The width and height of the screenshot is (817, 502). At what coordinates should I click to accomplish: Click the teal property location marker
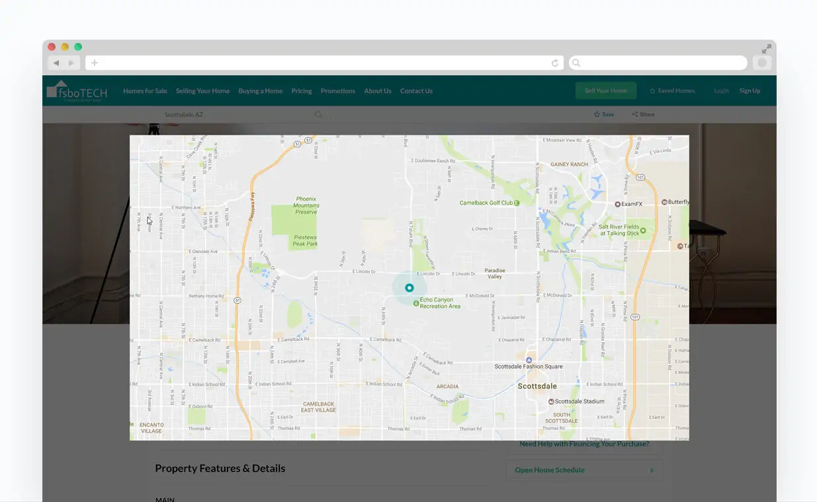(409, 287)
